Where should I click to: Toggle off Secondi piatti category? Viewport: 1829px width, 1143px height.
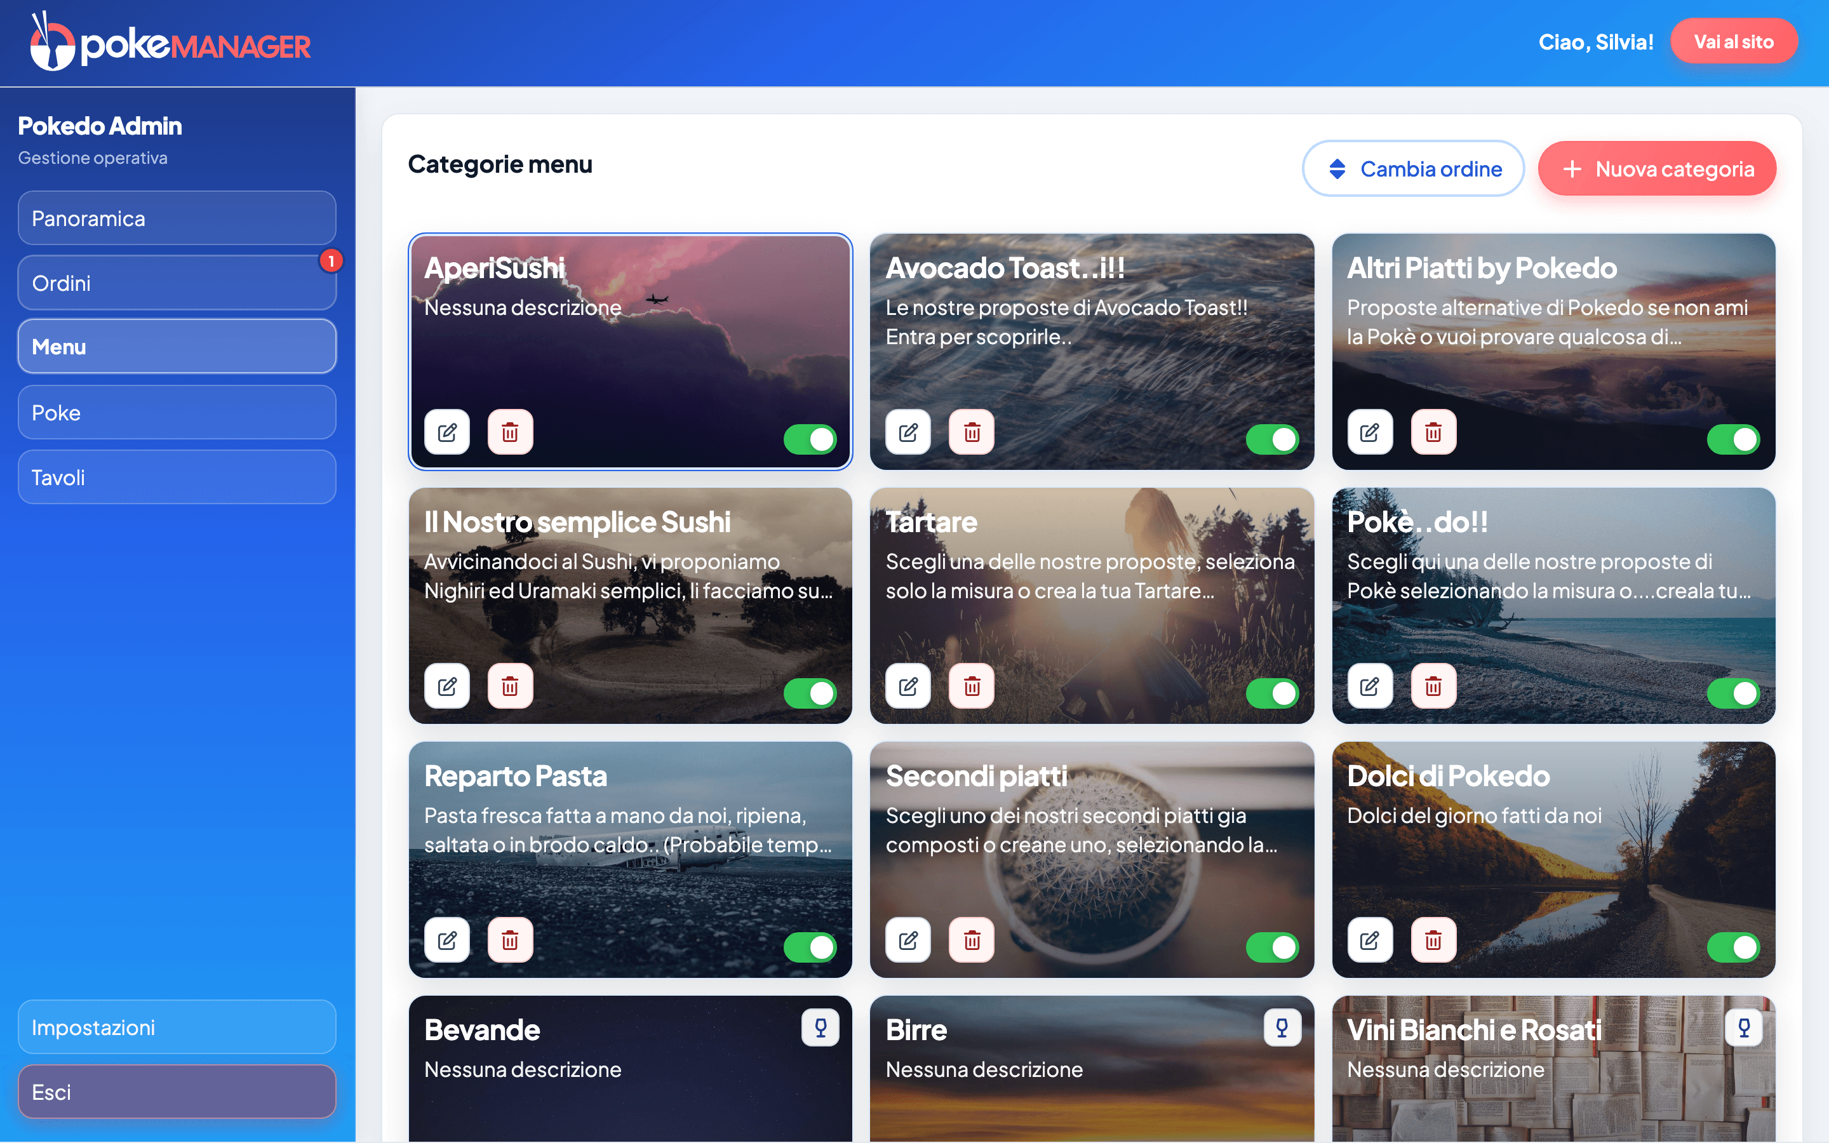1272,947
